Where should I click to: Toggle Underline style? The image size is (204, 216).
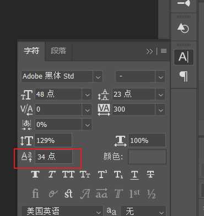[135, 175]
